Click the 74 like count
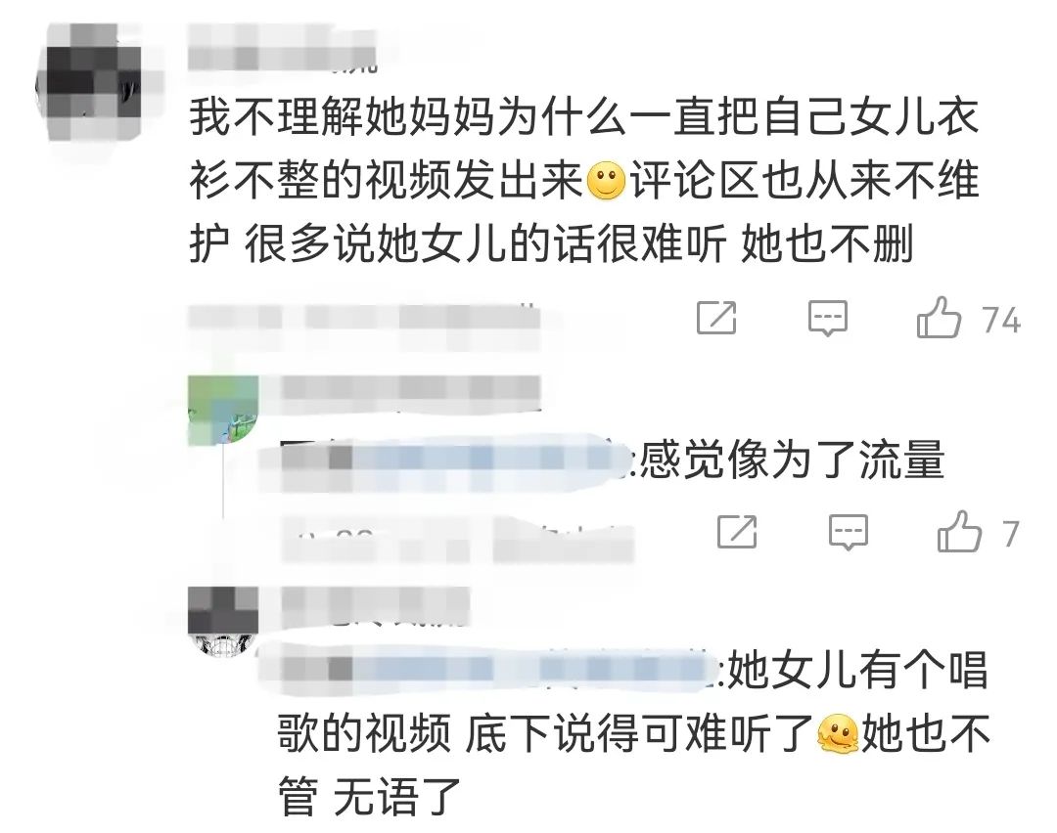 (x=1001, y=321)
